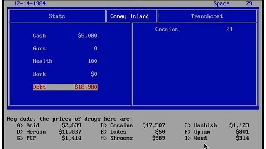Click the Bank amount $0

(x=94, y=74)
